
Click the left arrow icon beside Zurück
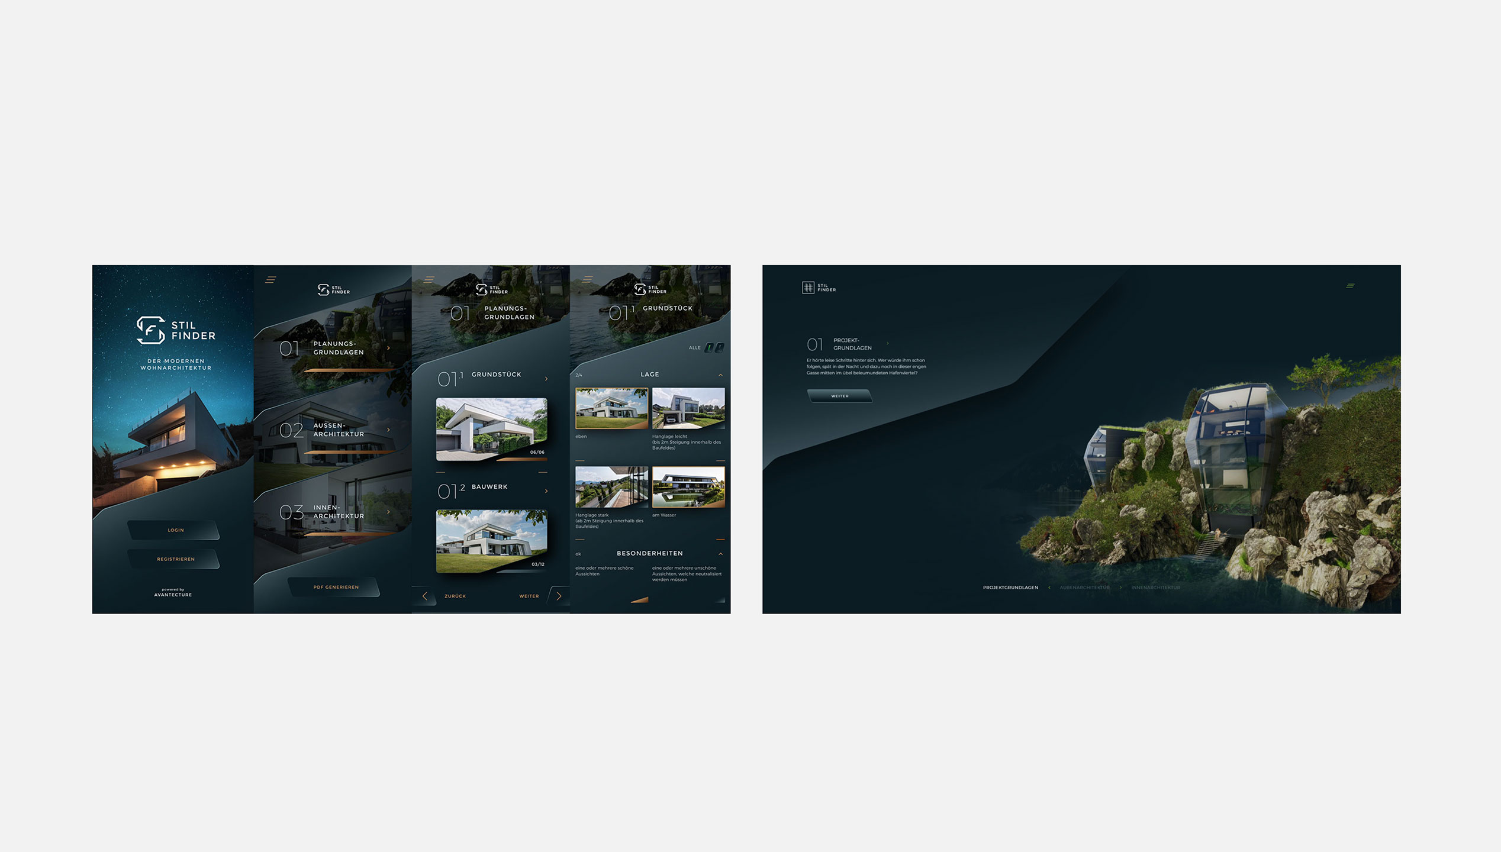click(424, 596)
